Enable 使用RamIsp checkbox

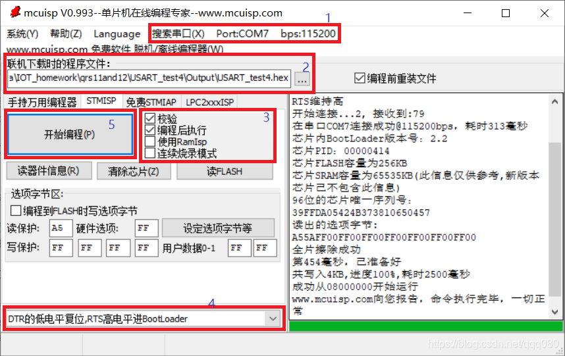[x=175, y=141]
